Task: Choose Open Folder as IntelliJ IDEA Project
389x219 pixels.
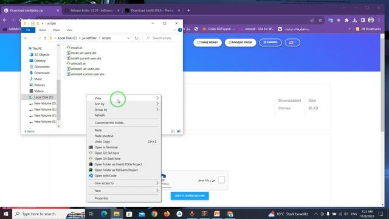Action: (124, 164)
